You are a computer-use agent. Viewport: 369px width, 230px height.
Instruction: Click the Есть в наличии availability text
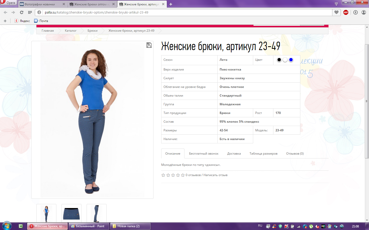[x=232, y=139]
